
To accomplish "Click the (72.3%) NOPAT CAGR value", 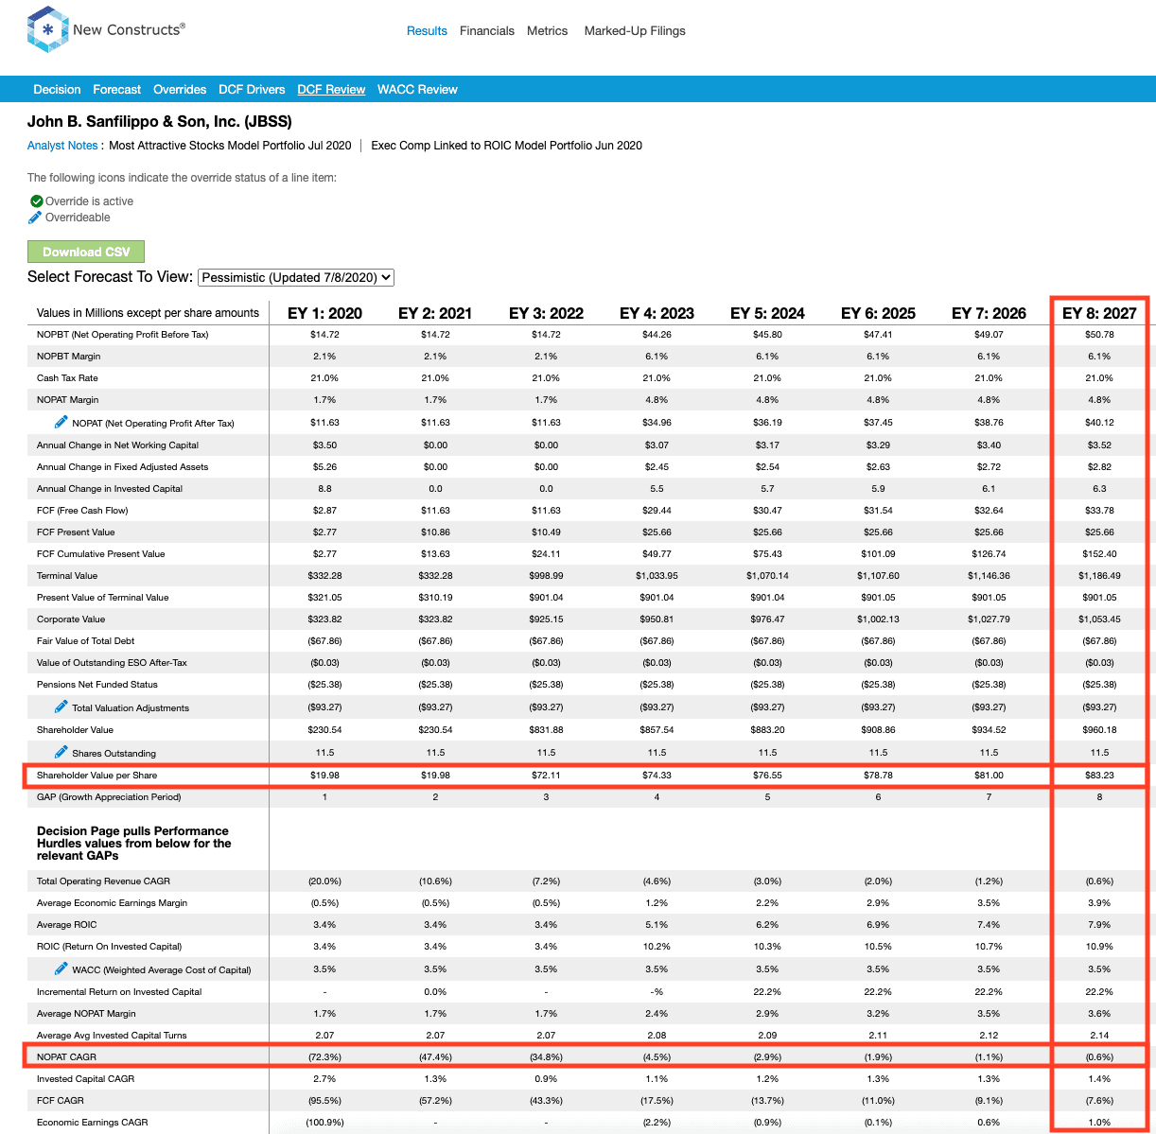I will click(324, 1057).
